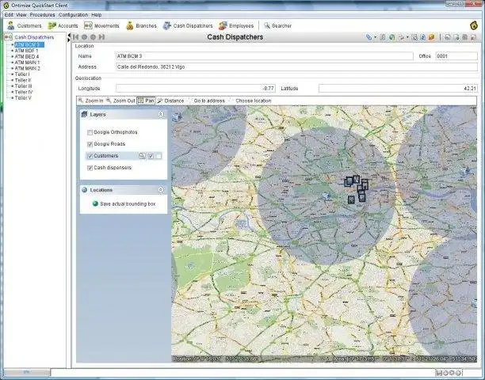Select Teller IV in tree
Image resolution: width=485 pixels, height=380 pixels.
[x=24, y=92]
